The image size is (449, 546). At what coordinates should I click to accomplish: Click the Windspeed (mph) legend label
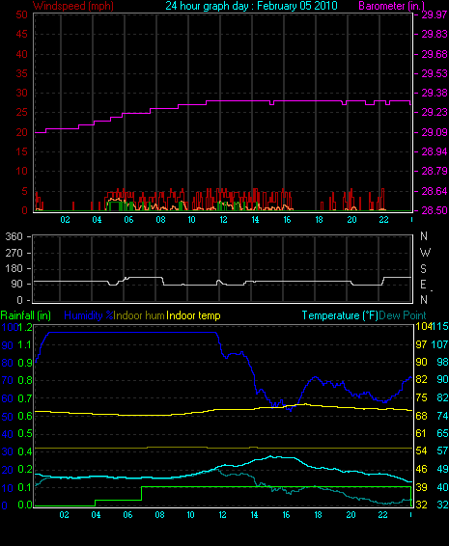coord(73,6)
